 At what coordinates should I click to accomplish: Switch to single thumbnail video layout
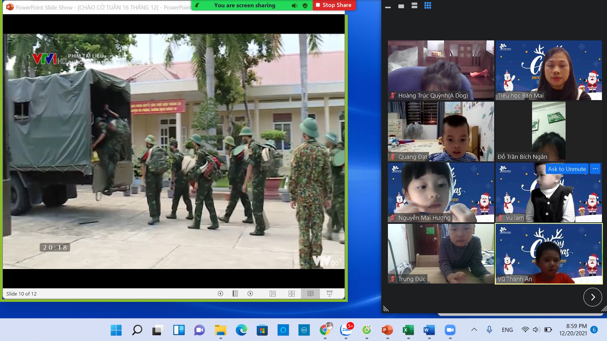pyautogui.click(x=401, y=6)
